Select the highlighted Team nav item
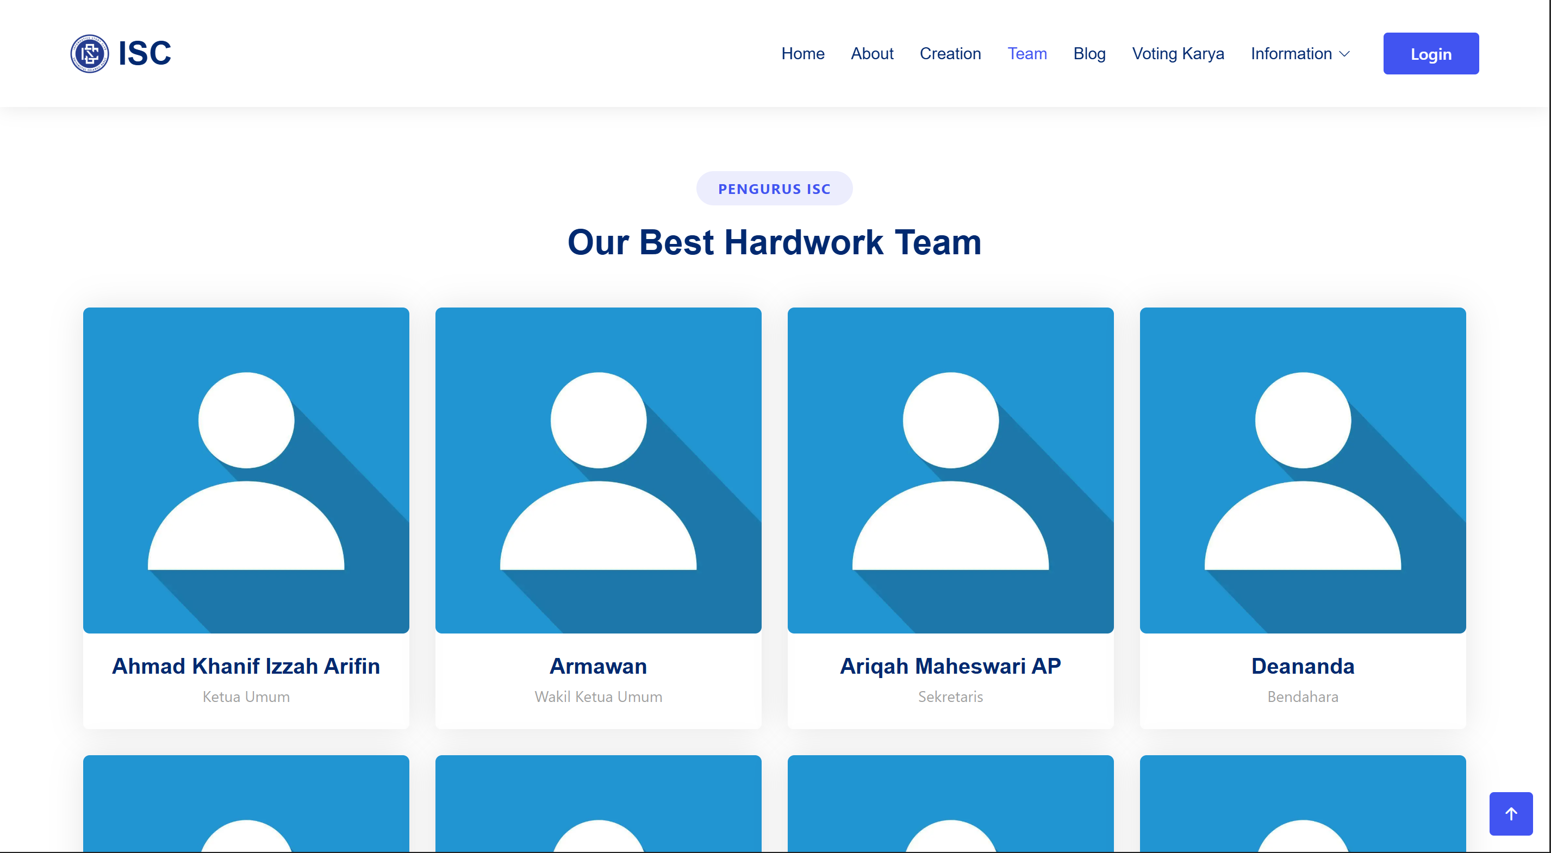This screenshot has height=853, width=1551. click(1027, 54)
